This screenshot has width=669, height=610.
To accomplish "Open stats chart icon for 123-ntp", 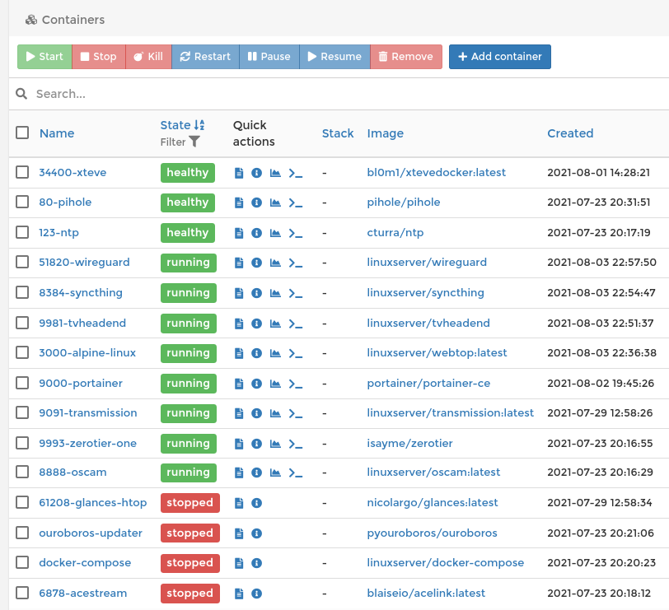I will (x=275, y=233).
